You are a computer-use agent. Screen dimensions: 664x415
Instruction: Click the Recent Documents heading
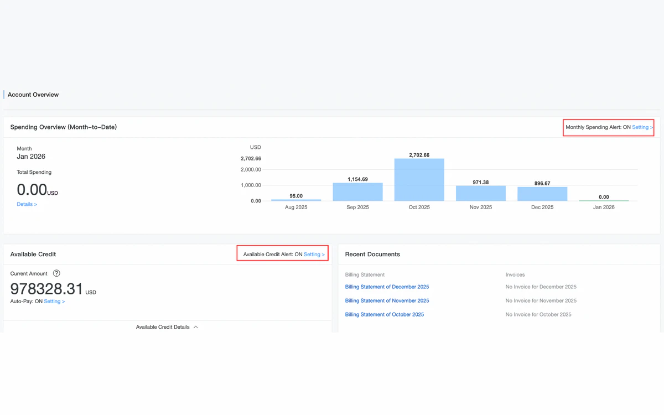[372, 255]
